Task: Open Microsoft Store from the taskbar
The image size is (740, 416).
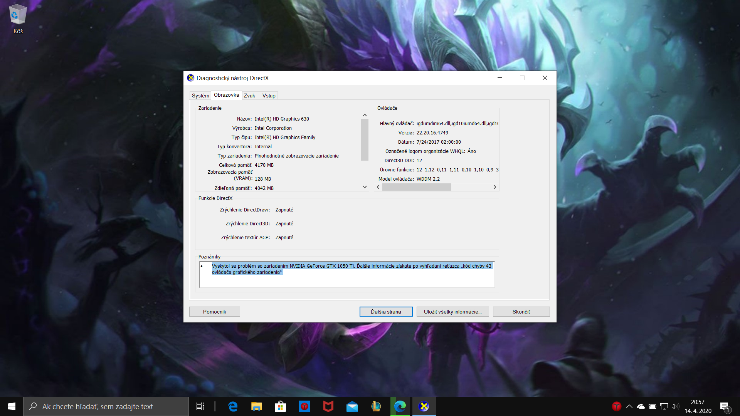Action: tap(280, 406)
